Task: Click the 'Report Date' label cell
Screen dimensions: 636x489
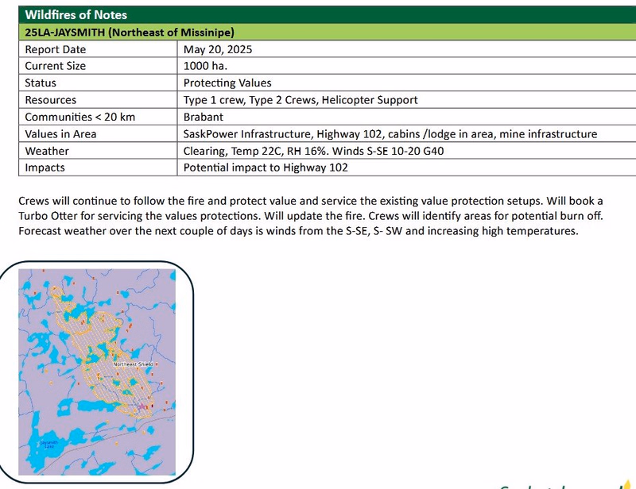Action: (98, 49)
